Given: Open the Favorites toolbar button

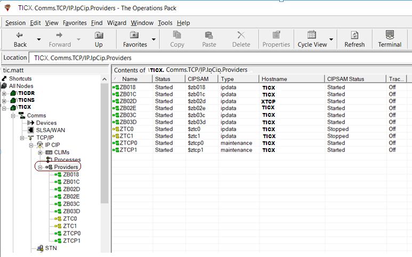Looking at the screenshot, I should coord(135,35).
